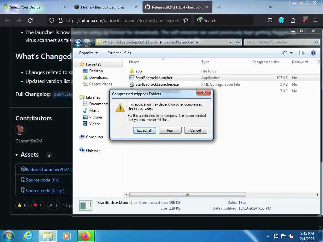Click the horizontal scrollbar in file list
323x242 pixels.
(188, 195)
